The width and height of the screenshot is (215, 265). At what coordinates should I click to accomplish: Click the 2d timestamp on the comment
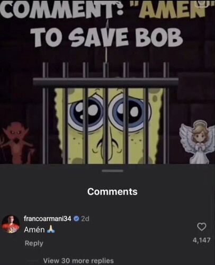(x=85, y=219)
